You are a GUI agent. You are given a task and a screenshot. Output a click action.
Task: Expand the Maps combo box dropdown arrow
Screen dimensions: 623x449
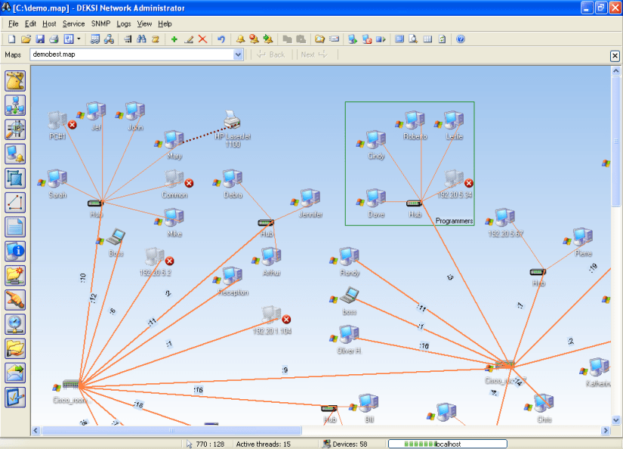point(239,54)
